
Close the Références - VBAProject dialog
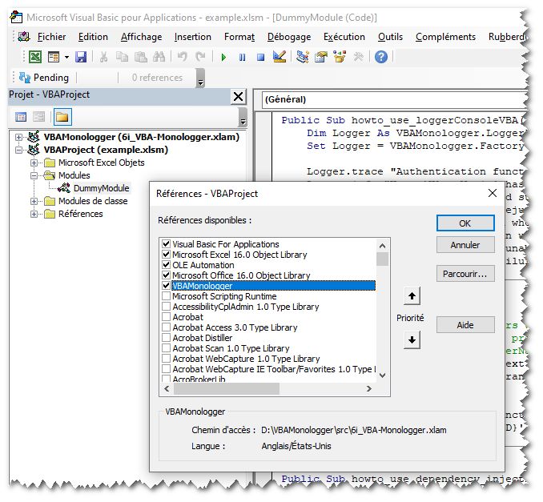(492, 193)
